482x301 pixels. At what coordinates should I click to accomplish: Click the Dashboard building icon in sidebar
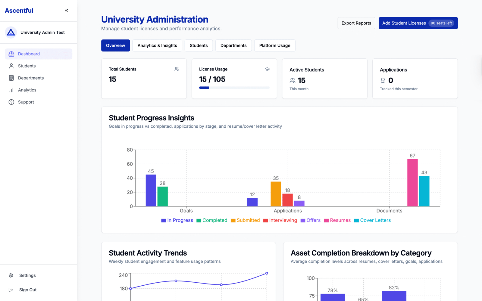point(11,54)
